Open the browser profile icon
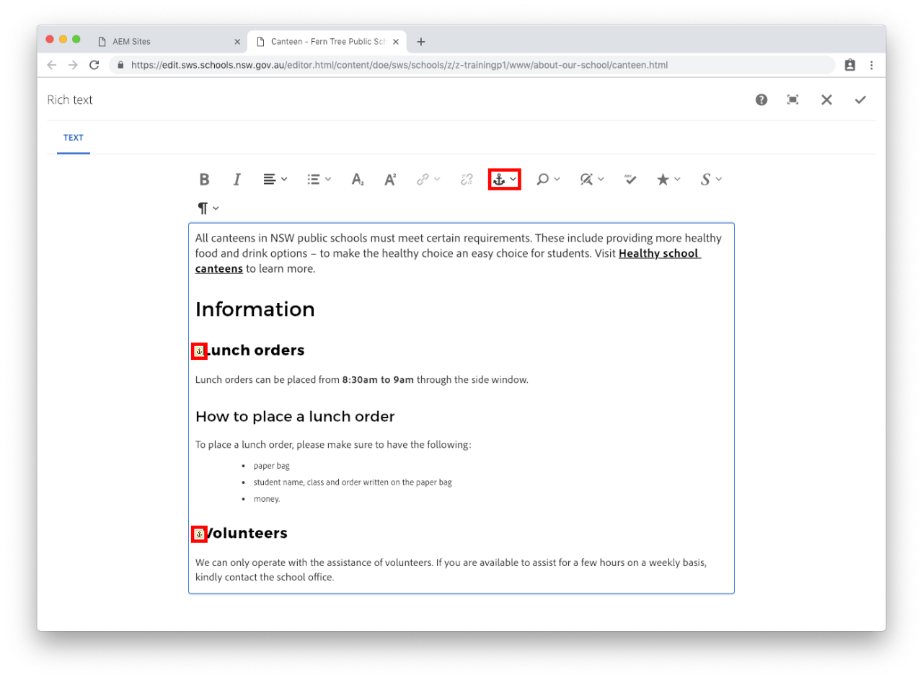This screenshot has width=923, height=680. point(849,65)
